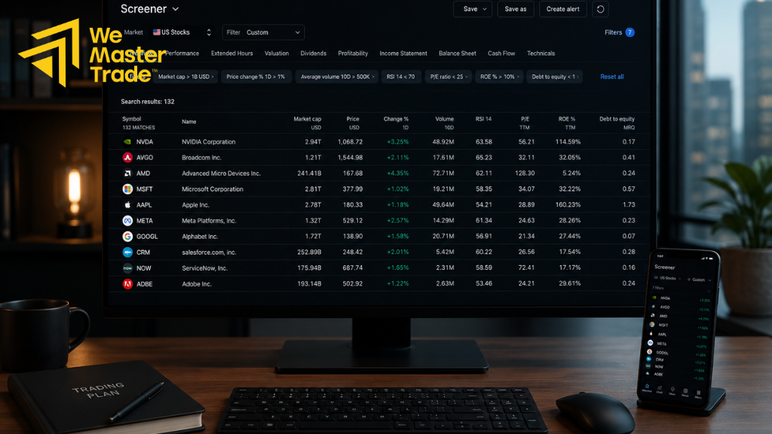This screenshot has width=772, height=434.
Task: Click the Name column header
Action: coord(189,121)
